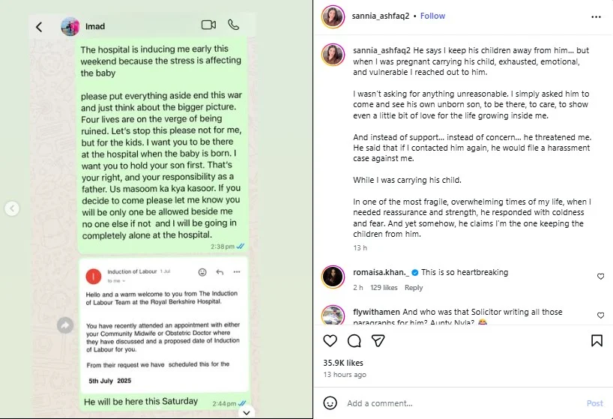Image resolution: width=613 pixels, height=419 pixels.
Task: Open post options three-dots menu
Action: pyautogui.click(x=596, y=16)
